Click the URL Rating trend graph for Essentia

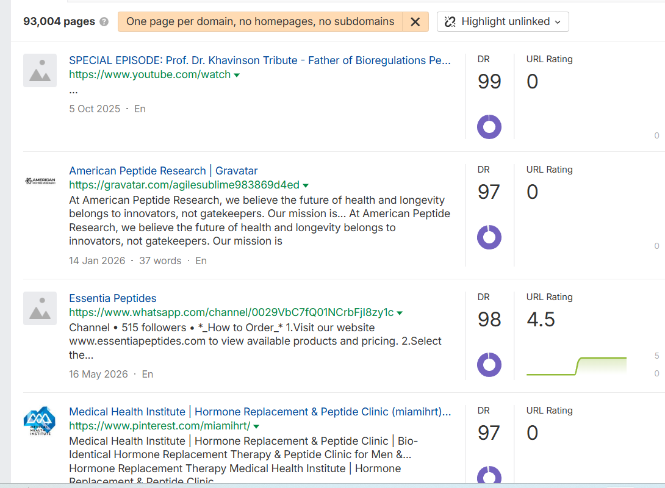(577, 366)
